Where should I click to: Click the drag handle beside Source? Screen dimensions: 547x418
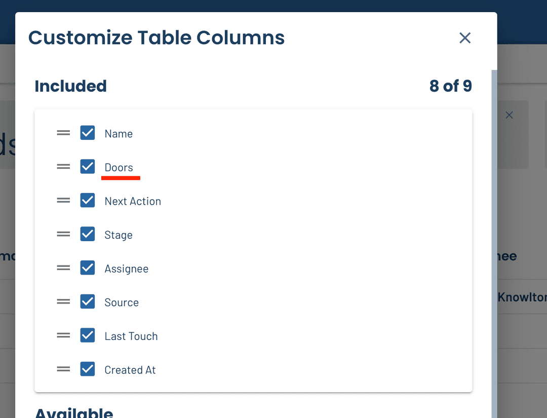[63, 302]
